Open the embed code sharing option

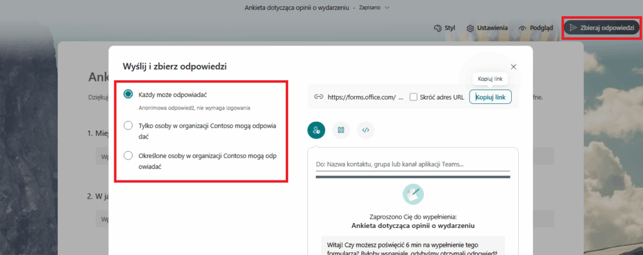click(365, 130)
